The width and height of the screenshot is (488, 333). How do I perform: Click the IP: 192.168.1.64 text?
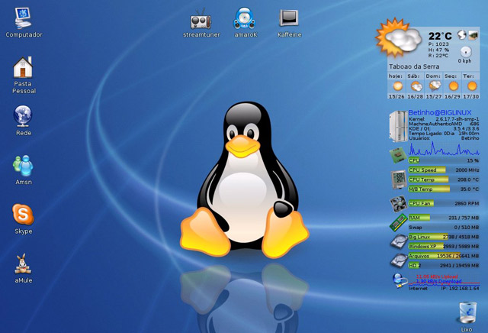(x=461, y=289)
